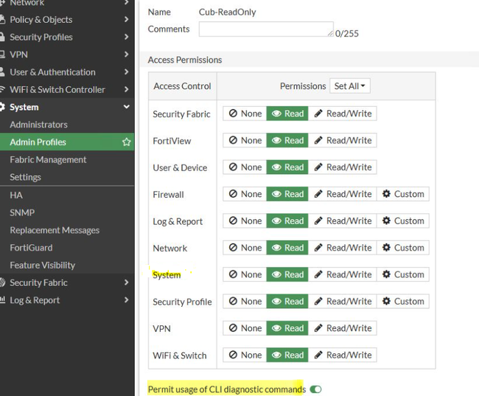Select Custom for Network access control
Screen dimensions: 479x396
tap(403, 248)
